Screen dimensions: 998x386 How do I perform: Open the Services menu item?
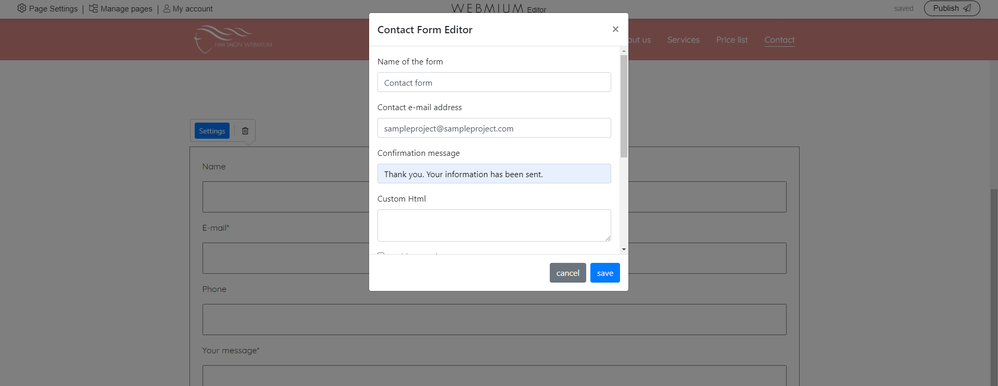683,40
